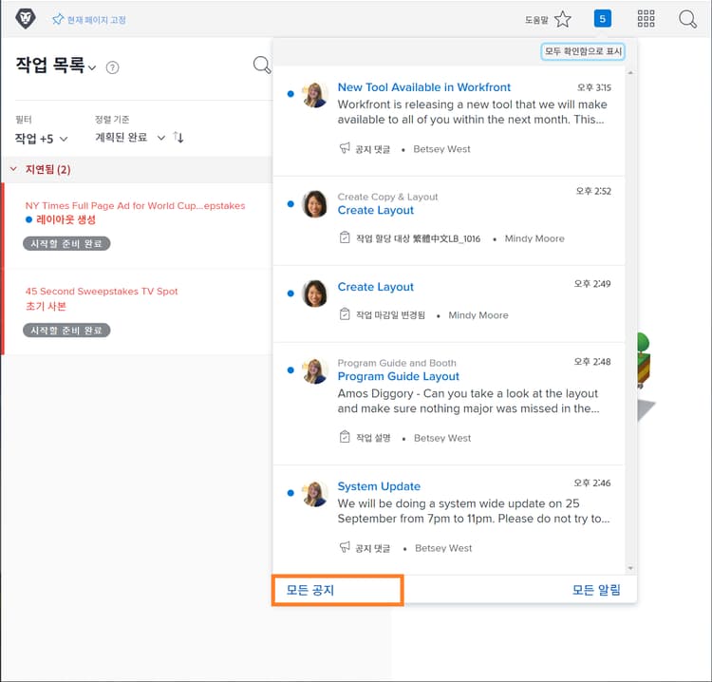The width and height of the screenshot is (712, 682).
Task: Open 모든 알림 link
Action: [596, 590]
